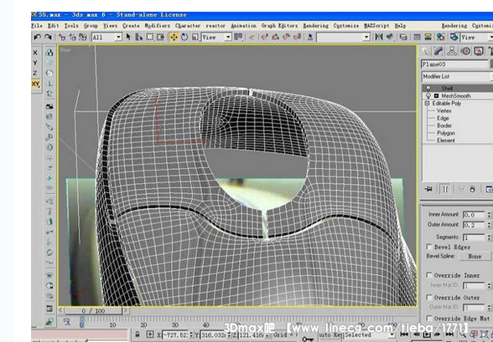Select the Select and Link tool
The height and width of the screenshot is (342, 493).
(x=62, y=37)
